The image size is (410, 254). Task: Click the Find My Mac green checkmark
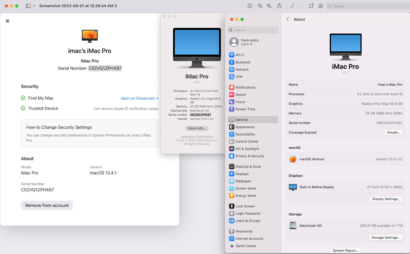coord(23,98)
